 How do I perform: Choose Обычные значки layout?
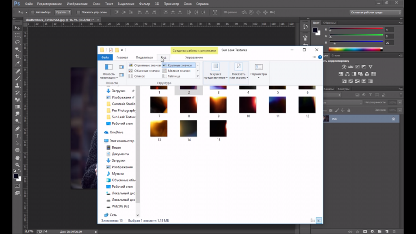(144, 71)
